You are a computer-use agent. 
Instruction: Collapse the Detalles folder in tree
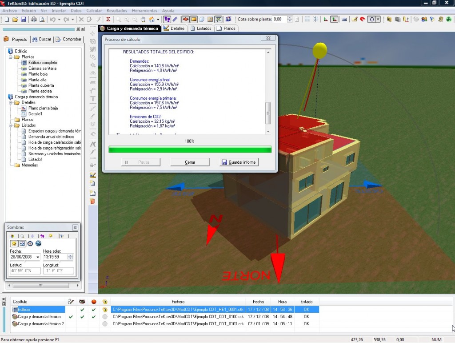(x=11, y=102)
